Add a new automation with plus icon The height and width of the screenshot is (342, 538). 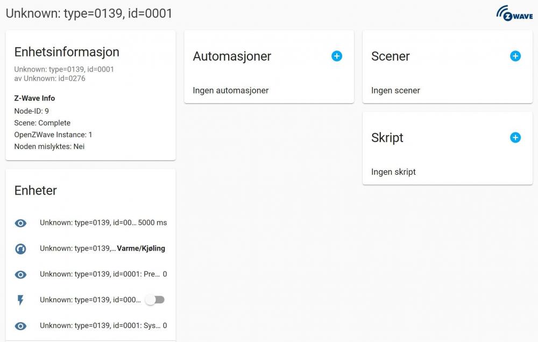coord(337,56)
